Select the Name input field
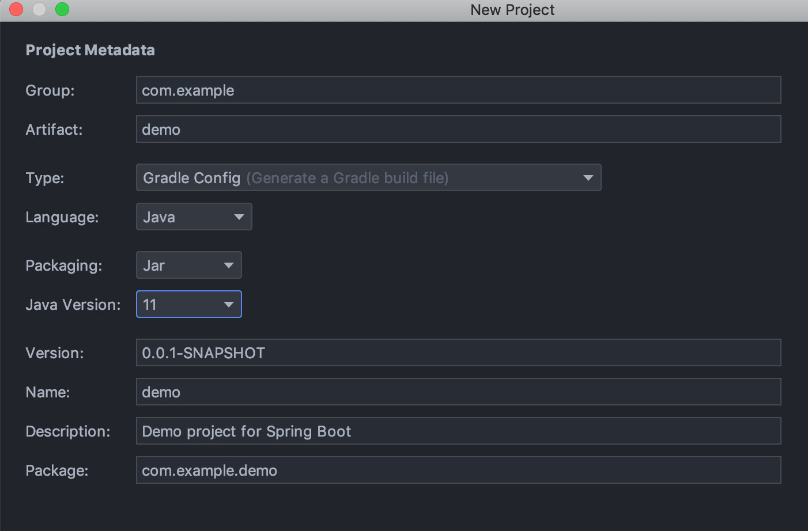The image size is (808, 531). tap(458, 392)
